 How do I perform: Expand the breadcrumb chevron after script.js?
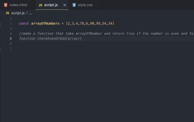pyautogui.click(x=27, y=13)
